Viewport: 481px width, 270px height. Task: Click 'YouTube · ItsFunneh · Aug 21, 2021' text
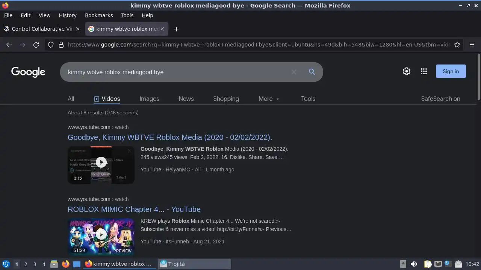coord(182,241)
